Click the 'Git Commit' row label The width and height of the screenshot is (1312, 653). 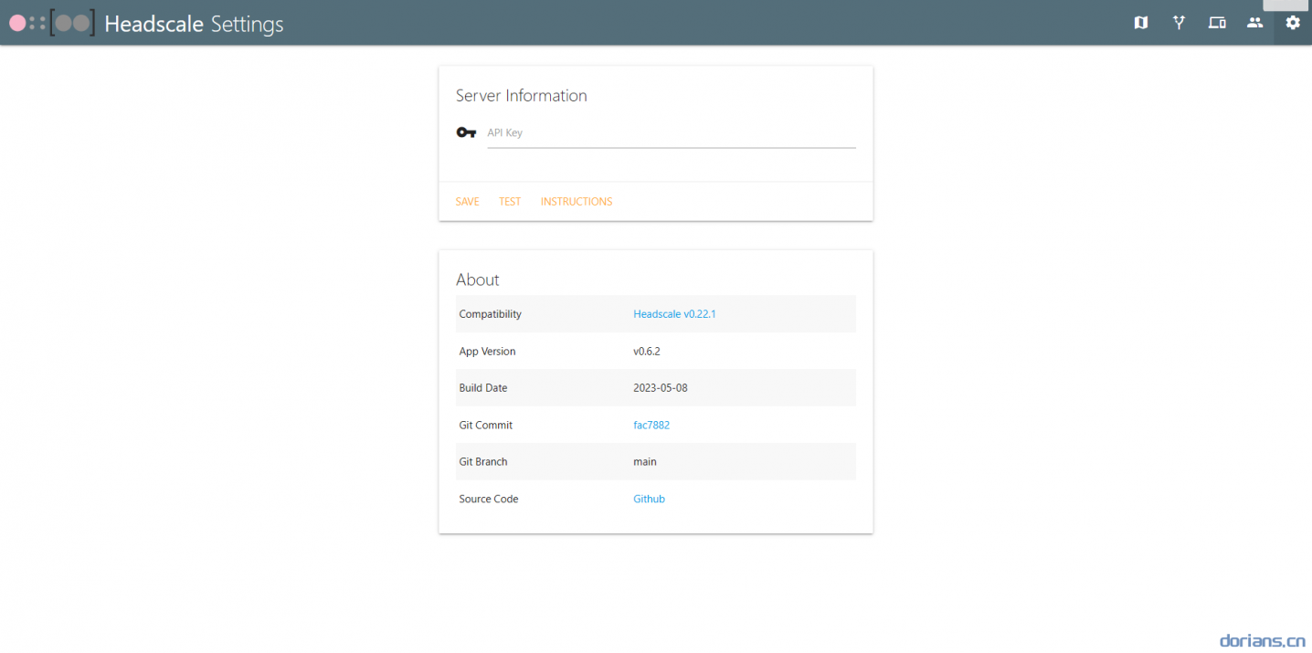point(486,425)
